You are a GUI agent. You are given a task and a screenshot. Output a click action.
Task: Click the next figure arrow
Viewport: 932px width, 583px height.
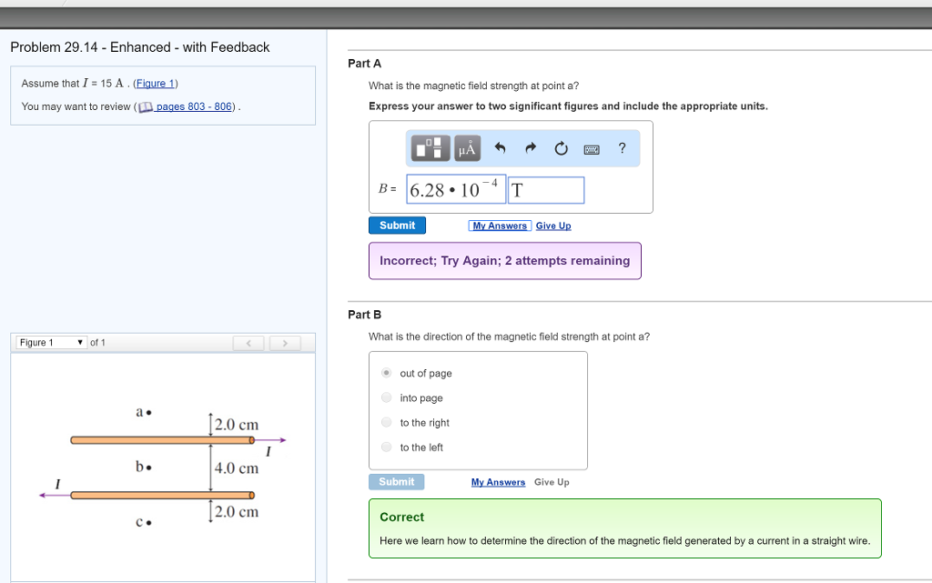[285, 343]
